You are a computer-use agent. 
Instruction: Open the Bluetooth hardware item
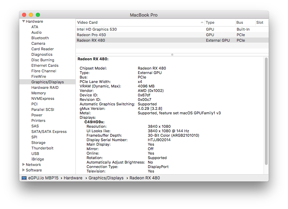tap(40, 38)
